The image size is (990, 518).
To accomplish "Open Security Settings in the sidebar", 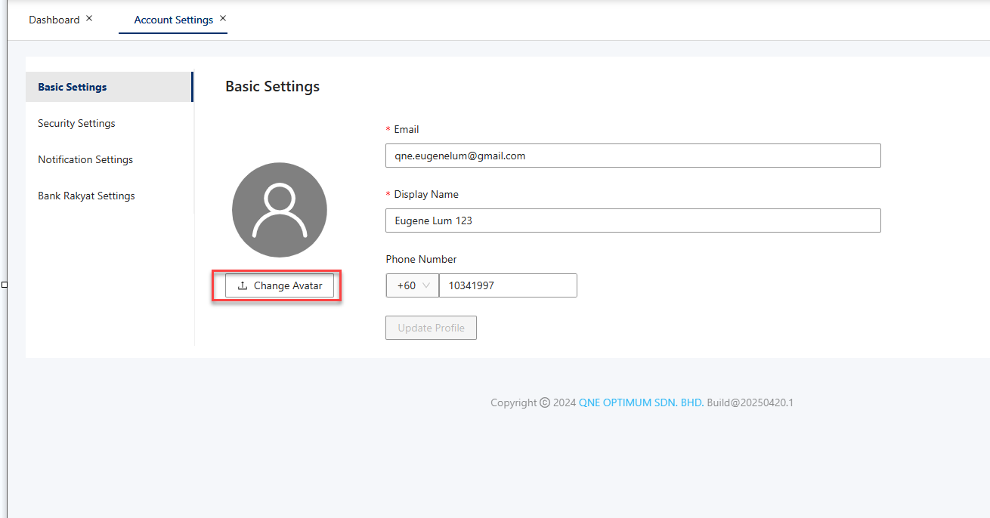I will coord(76,123).
